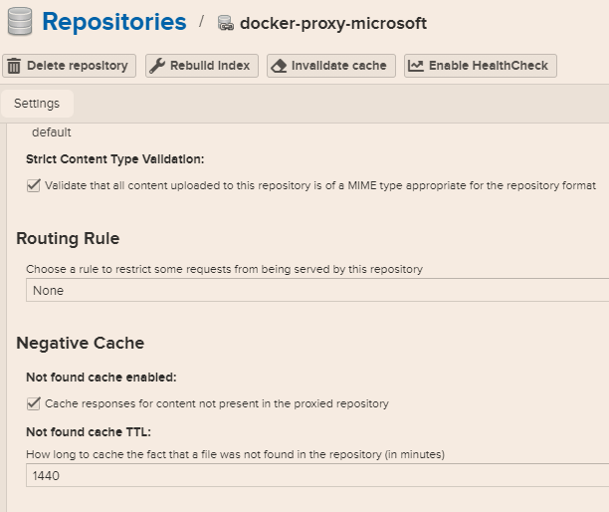This screenshot has height=512, width=609.
Task: Click the Negative Cache section heading
Action: 81,343
